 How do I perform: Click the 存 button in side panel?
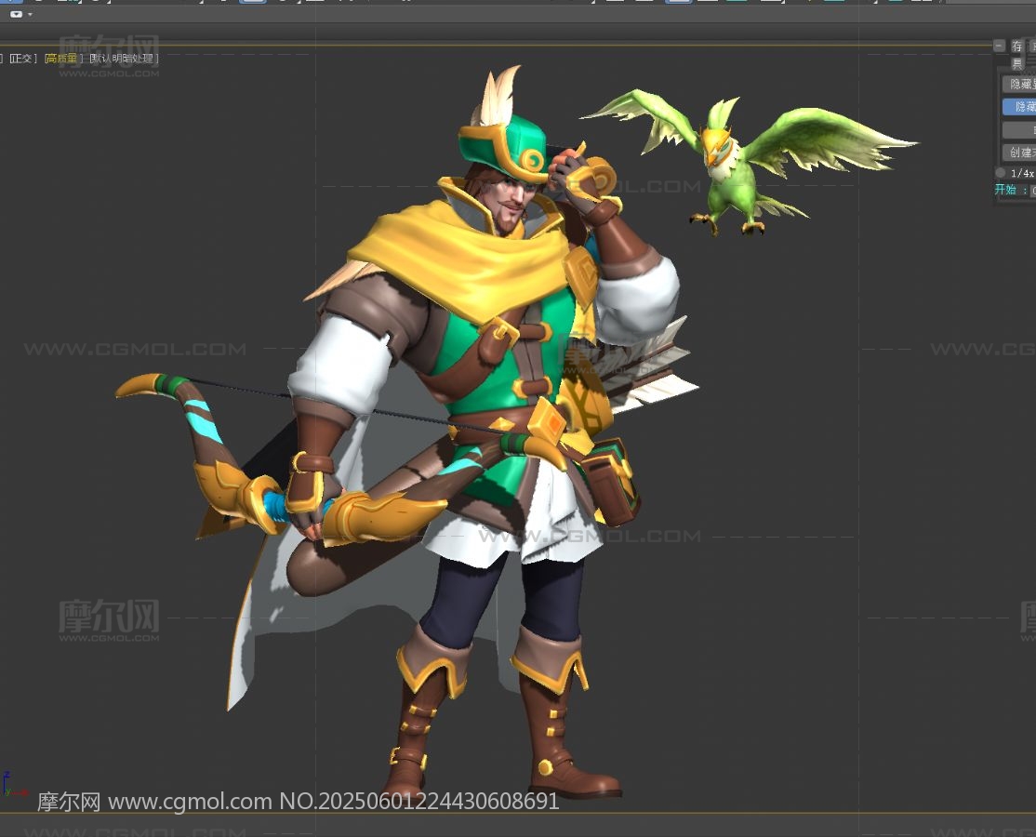1016,46
